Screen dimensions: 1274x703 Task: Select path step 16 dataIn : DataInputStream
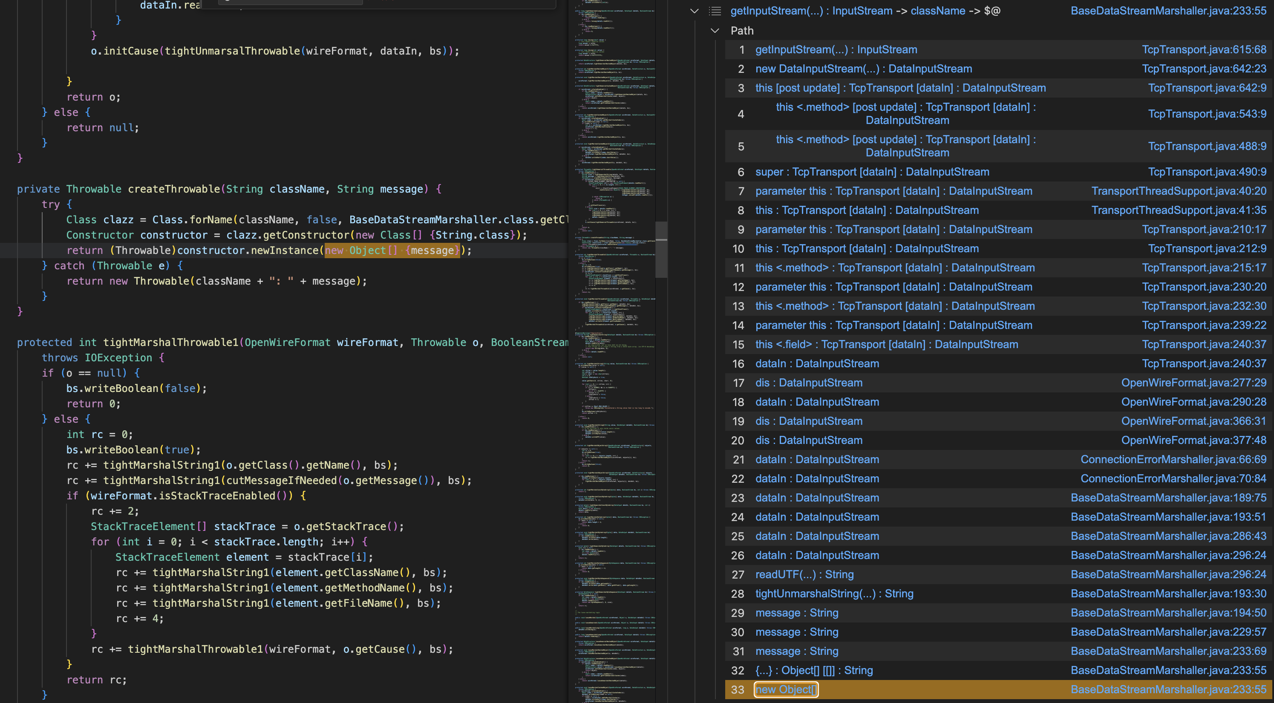[817, 363]
